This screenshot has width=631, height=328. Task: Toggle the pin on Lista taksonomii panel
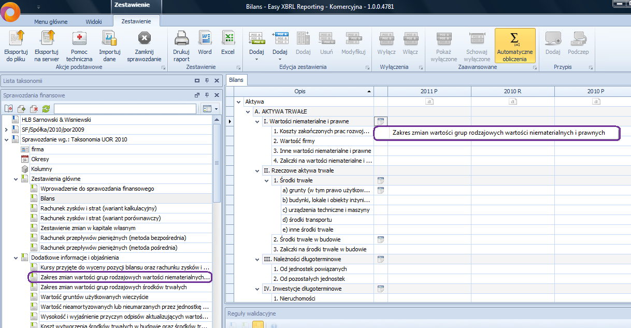click(206, 81)
